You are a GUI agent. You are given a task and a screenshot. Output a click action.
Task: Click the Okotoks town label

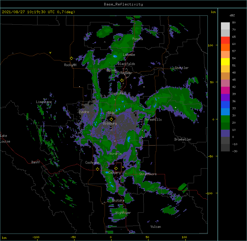pos(118,200)
